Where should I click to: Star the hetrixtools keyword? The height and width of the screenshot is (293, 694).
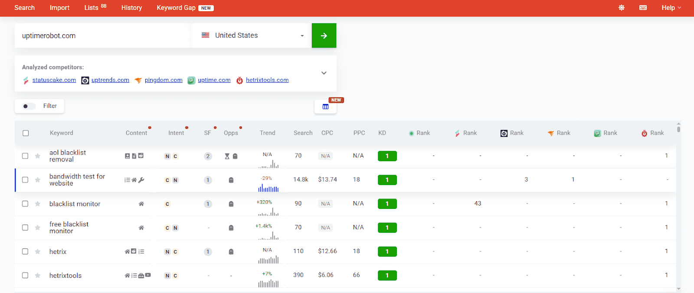pyautogui.click(x=38, y=275)
